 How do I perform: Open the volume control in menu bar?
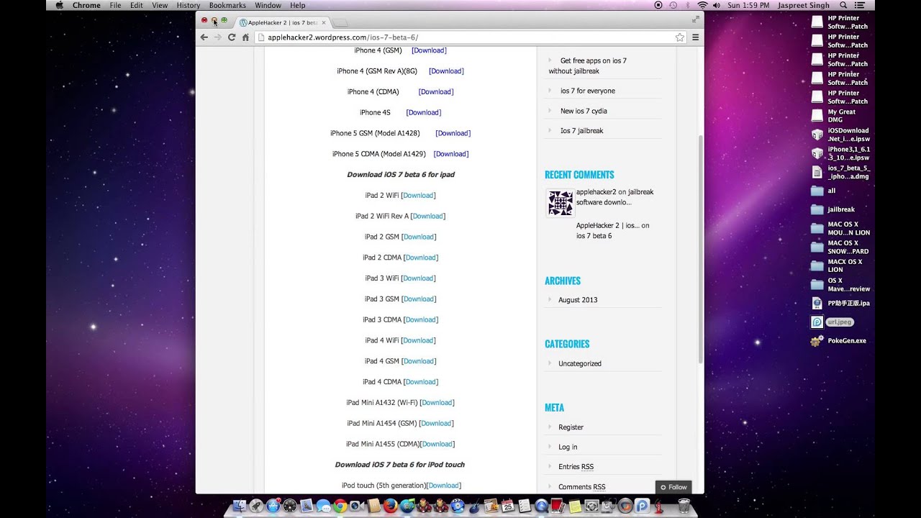coord(716,5)
